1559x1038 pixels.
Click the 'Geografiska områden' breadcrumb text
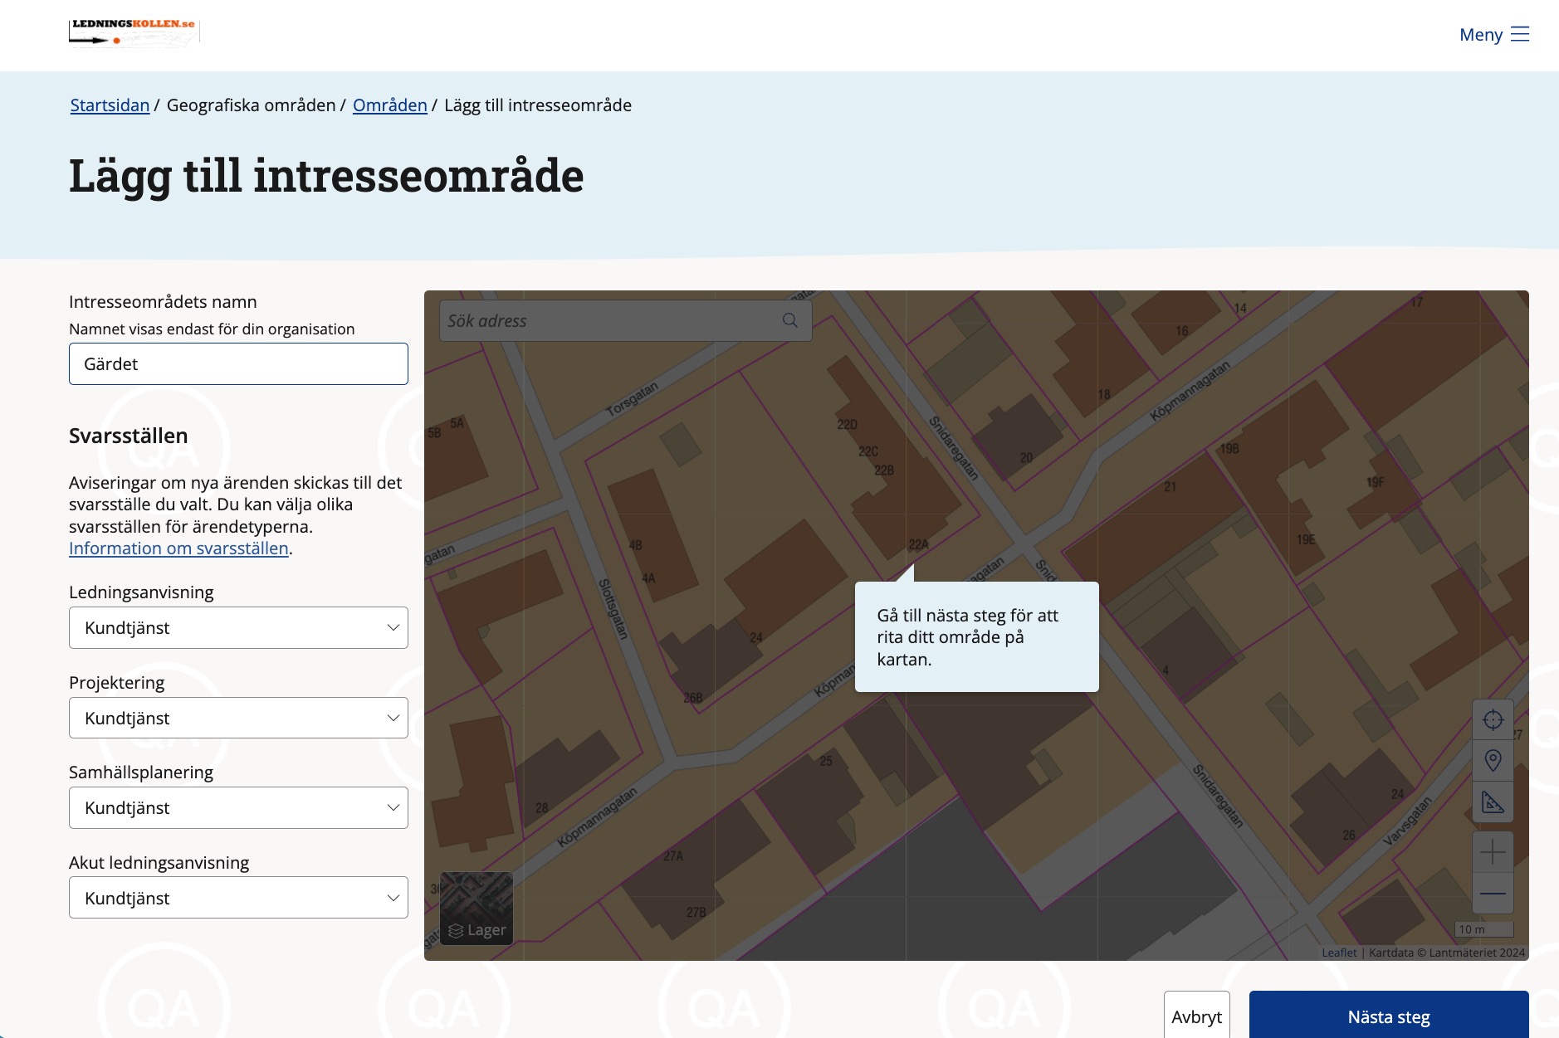click(x=251, y=105)
